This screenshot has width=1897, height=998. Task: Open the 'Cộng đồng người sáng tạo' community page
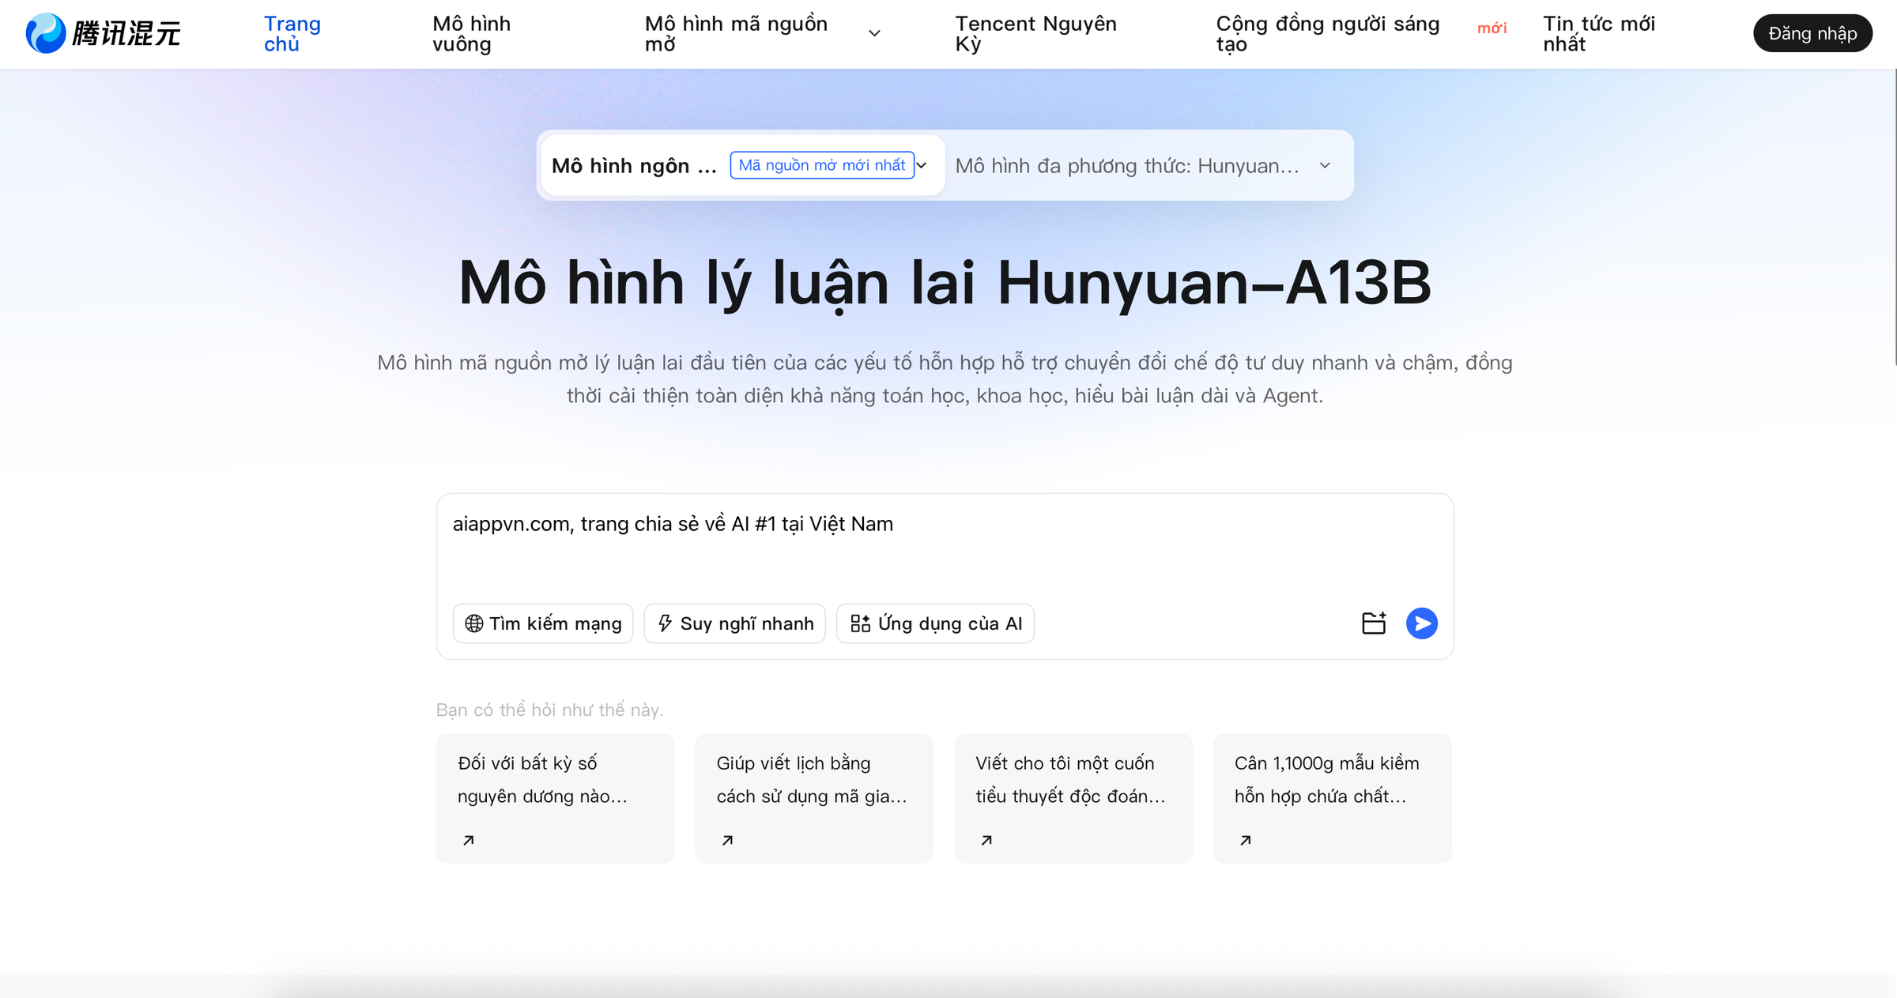pos(1327,33)
